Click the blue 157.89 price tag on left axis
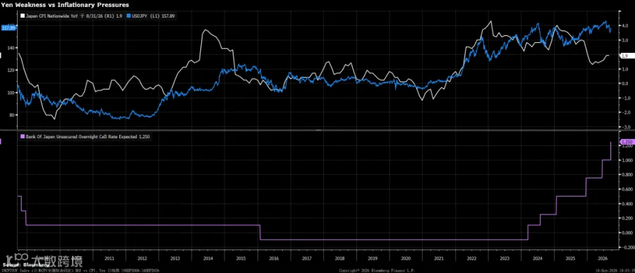635x273 pixels. [x=8, y=28]
